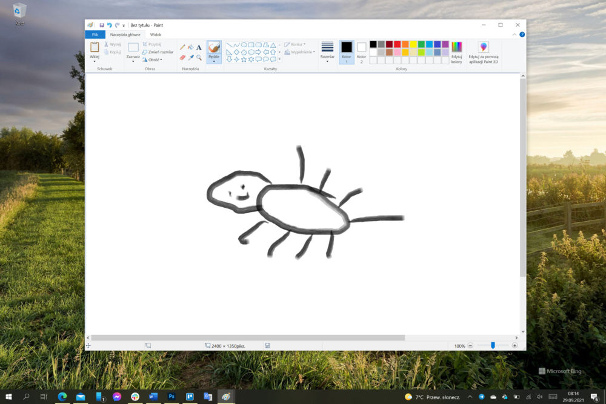Save the drawing via quick access toolbar
Image resolution: width=606 pixels, height=404 pixels.
[x=102, y=25]
